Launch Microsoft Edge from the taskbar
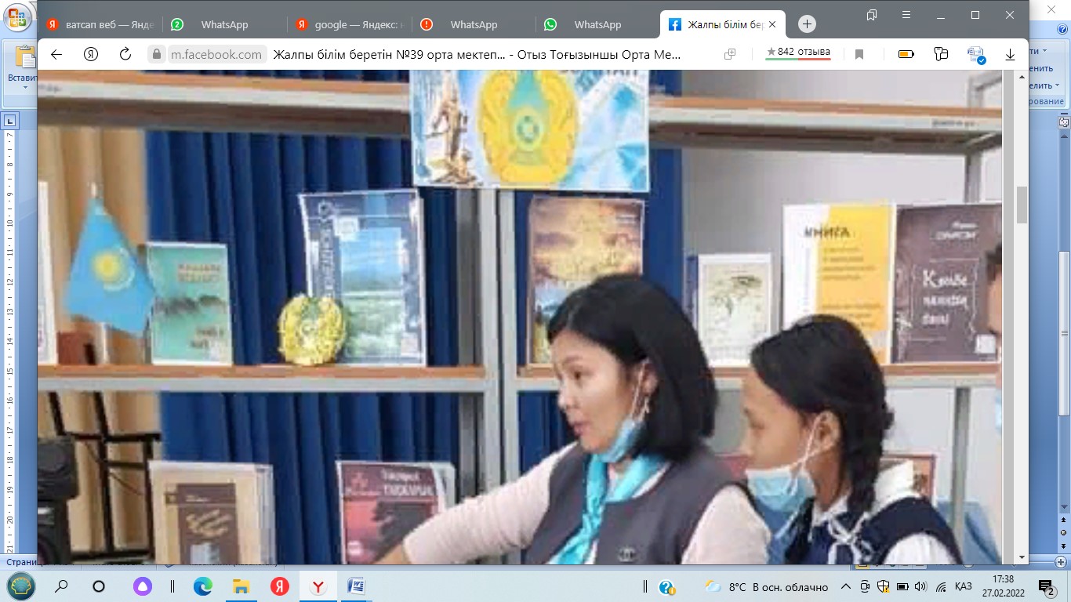This screenshot has height=602, width=1071. pos(203,586)
